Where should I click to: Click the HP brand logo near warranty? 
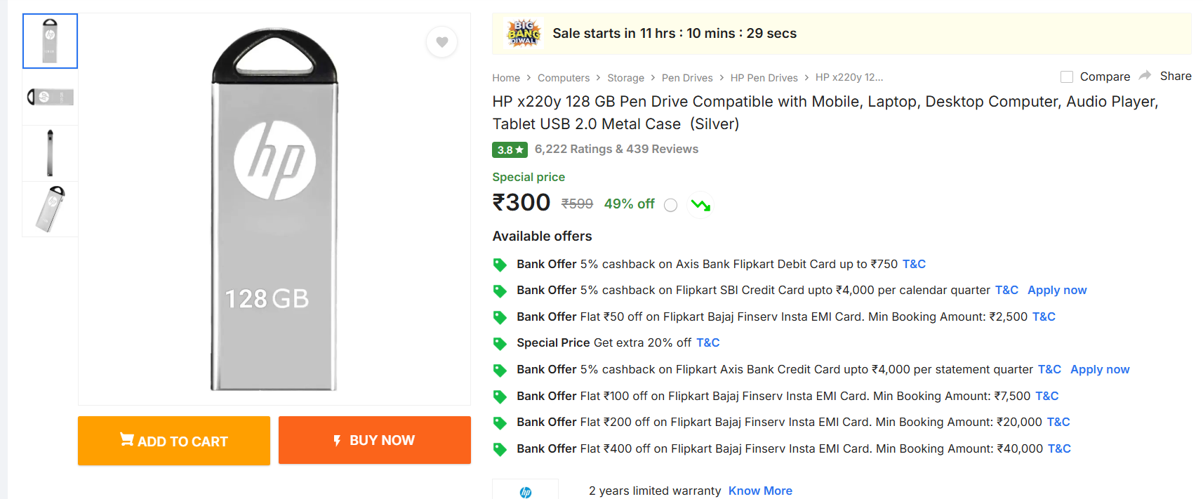tap(526, 492)
